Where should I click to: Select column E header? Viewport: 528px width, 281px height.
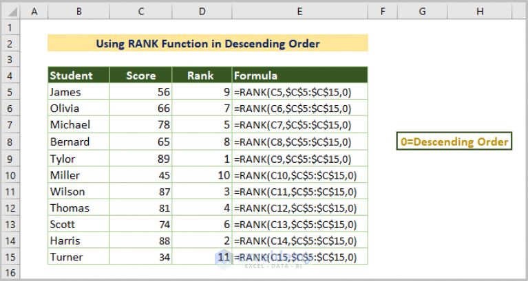point(299,12)
